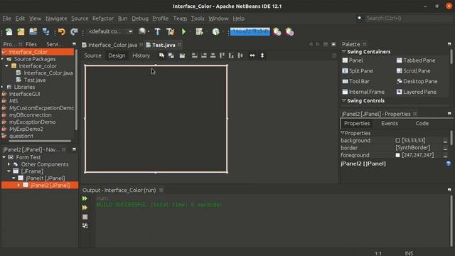Click the Preview Design icon
This screenshot has height=256, width=455.
coord(182,55)
